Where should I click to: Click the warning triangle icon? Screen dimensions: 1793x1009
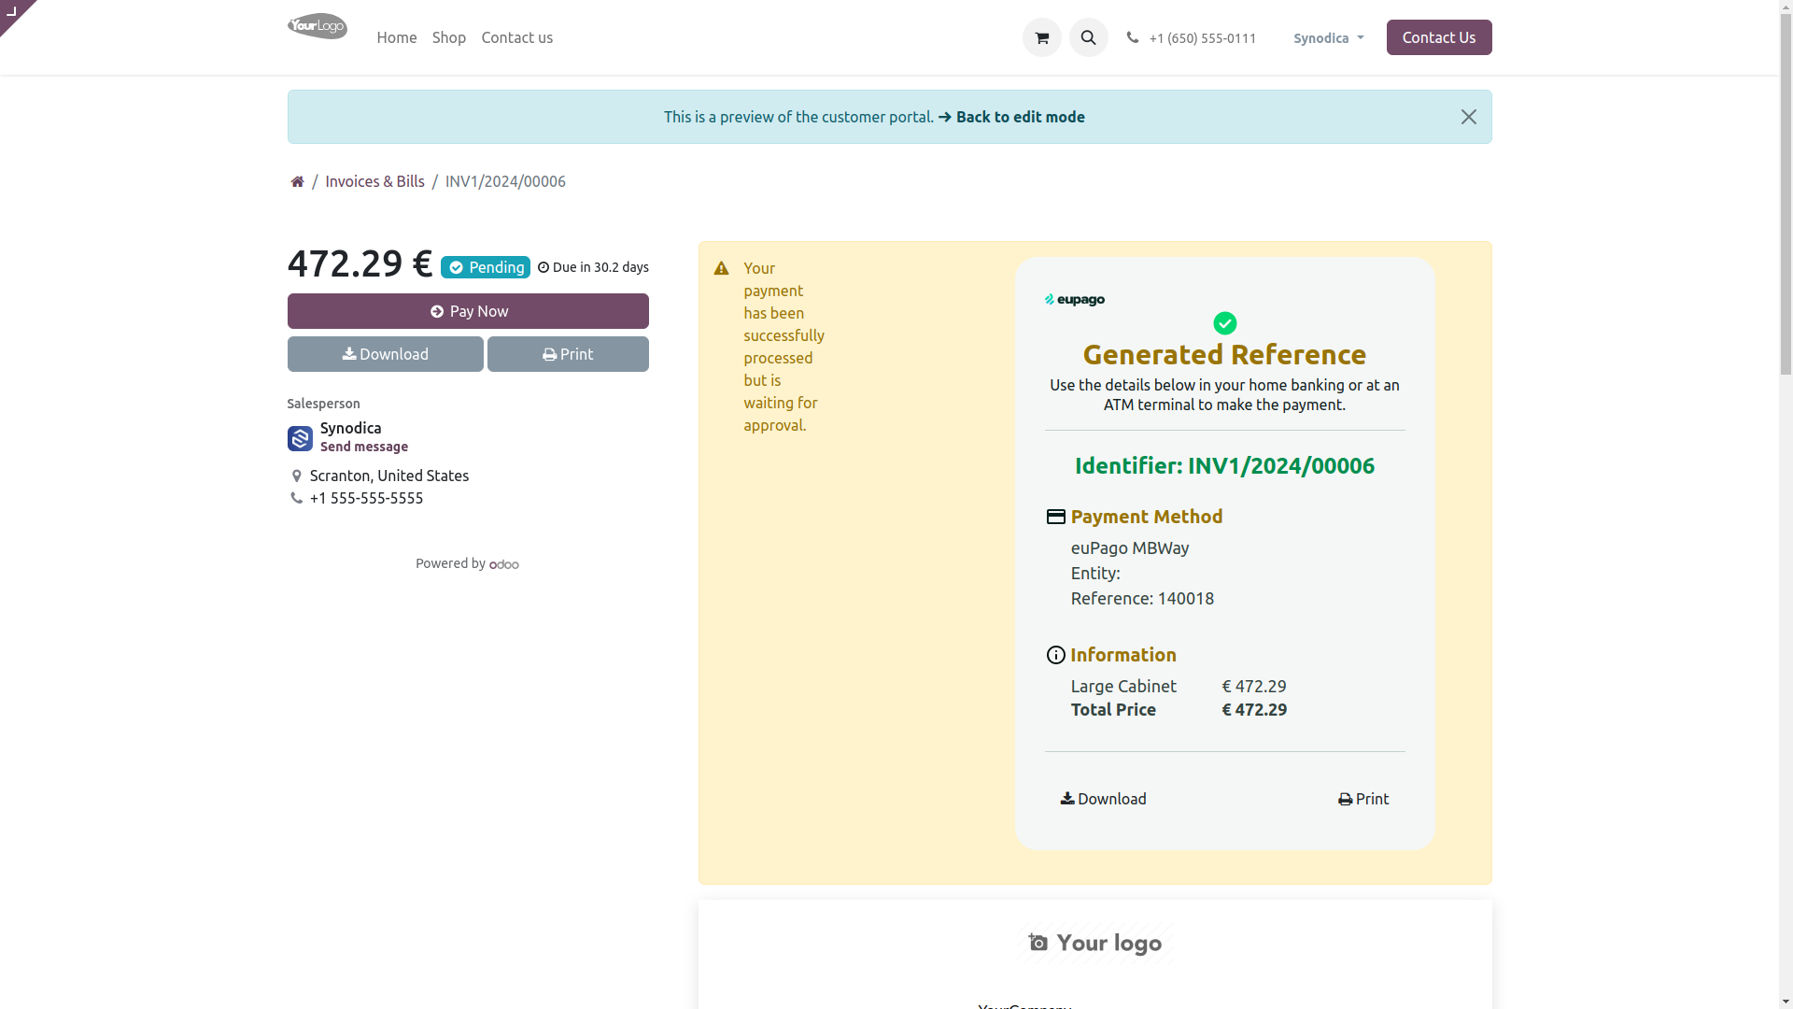point(721,268)
